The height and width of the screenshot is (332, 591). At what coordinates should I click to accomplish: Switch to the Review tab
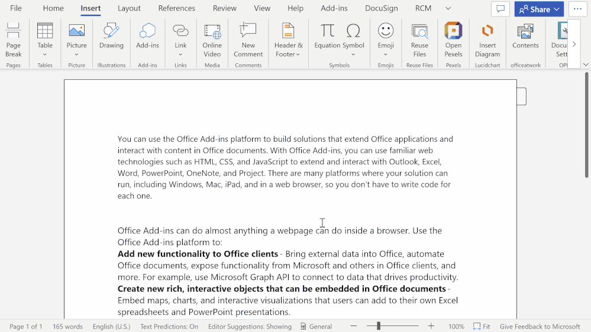pyautogui.click(x=225, y=8)
